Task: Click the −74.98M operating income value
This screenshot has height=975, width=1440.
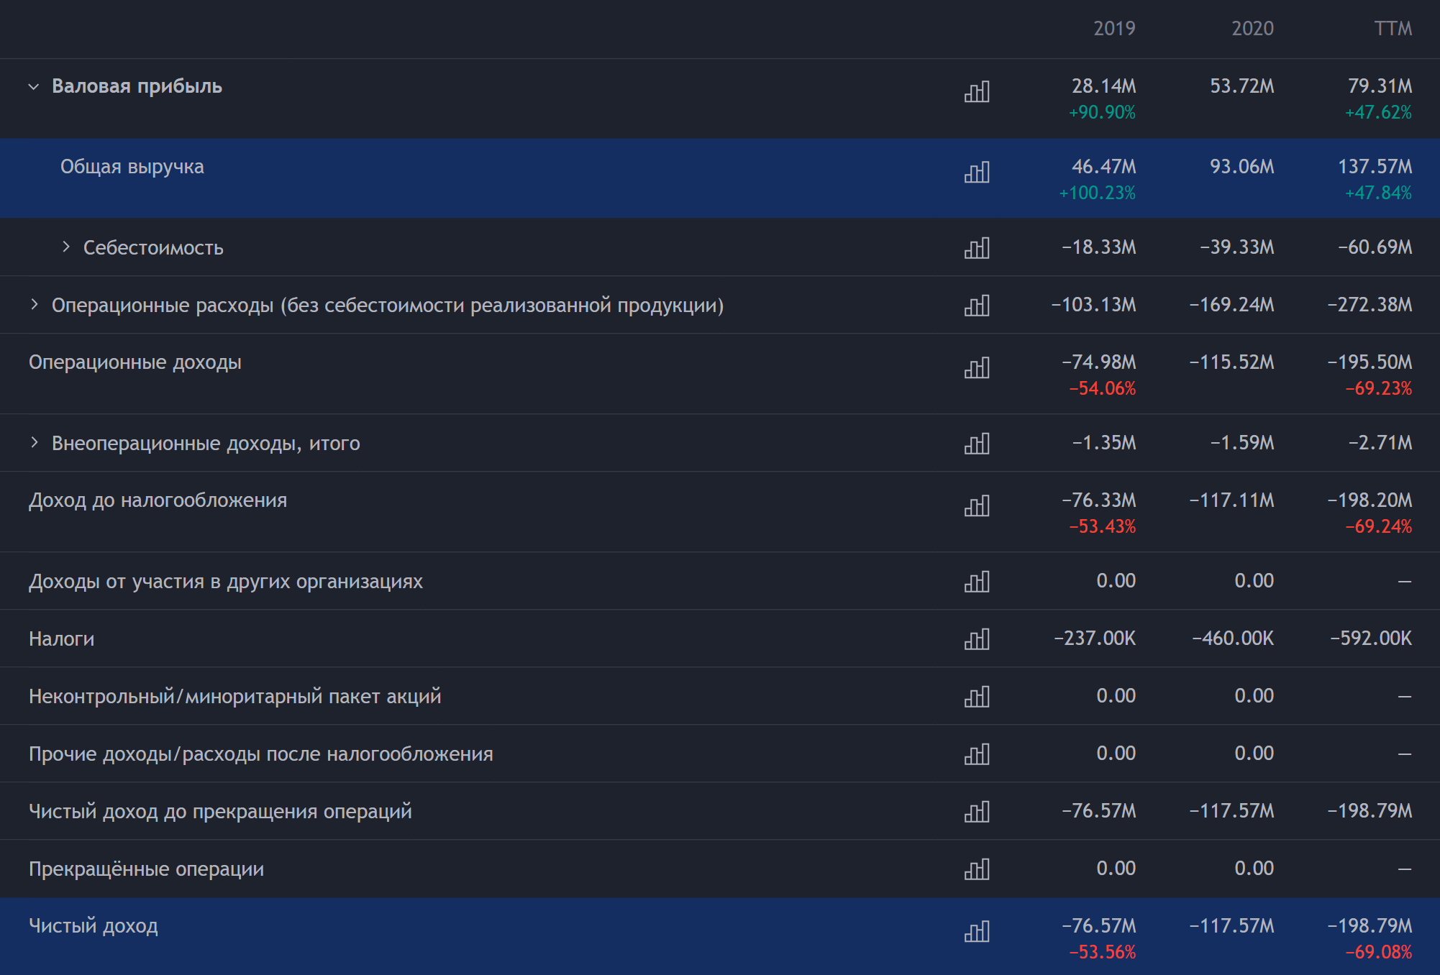Action: [x=1099, y=362]
